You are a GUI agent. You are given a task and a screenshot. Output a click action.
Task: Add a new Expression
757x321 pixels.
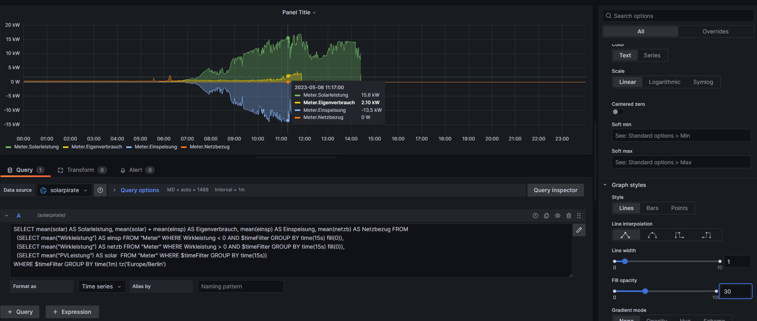click(72, 312)
